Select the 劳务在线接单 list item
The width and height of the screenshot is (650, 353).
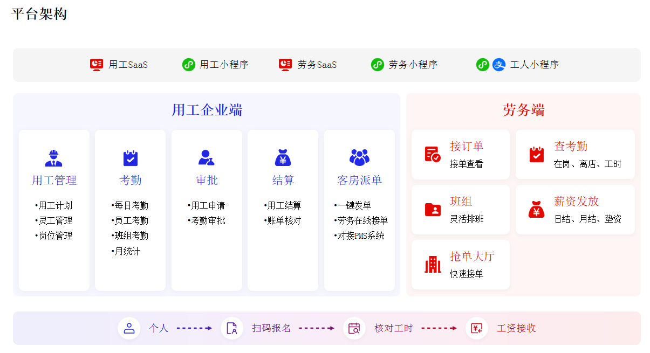pos(361,220)
